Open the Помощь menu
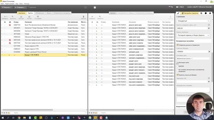The width and height of the screenshot is (214, 120). [x=26, y=4]
